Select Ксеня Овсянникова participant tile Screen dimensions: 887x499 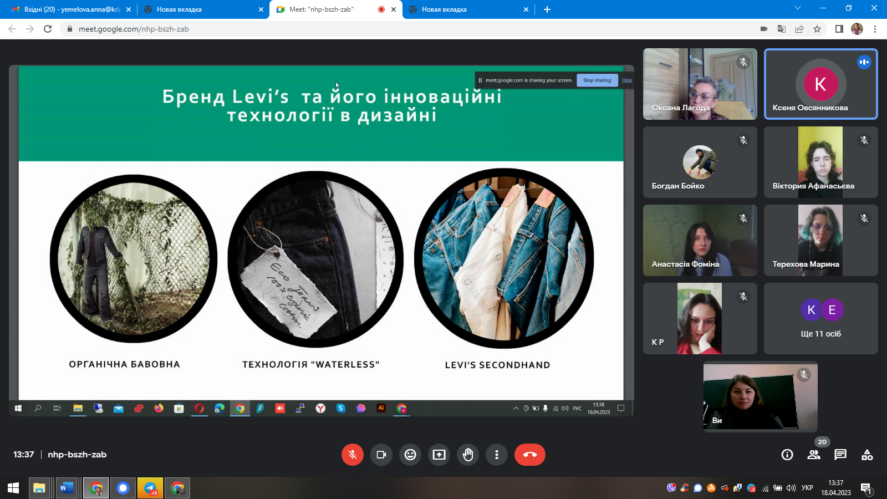click(821, 84)
